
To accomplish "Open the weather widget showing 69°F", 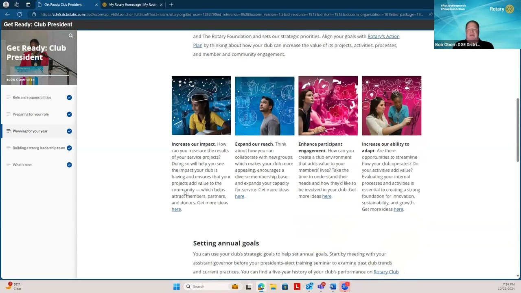I will [x=14, y=286].
